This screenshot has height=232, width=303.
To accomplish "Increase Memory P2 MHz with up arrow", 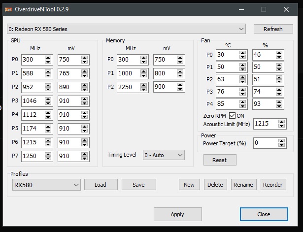I will pyautogui.click(x=143, y=85).
